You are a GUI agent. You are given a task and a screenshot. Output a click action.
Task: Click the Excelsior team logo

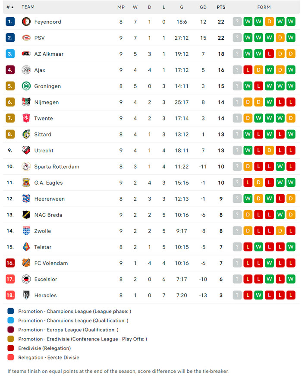[26, 279]
